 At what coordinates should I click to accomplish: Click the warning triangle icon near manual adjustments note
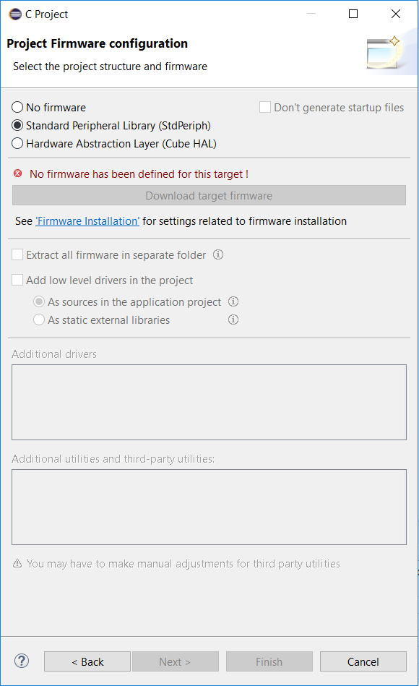(17, 563)
